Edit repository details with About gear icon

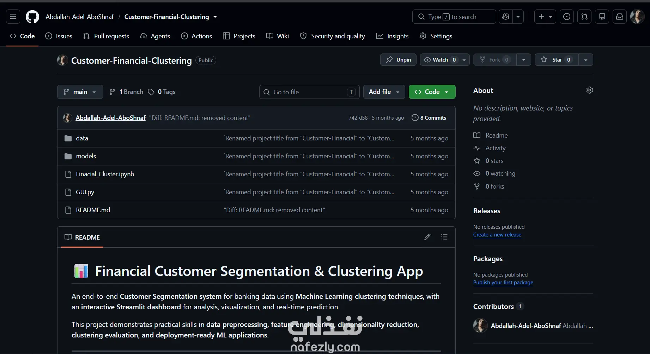click(x=589, y=90)
